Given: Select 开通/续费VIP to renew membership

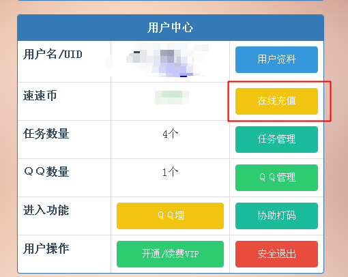Looking at the screenshot, I should [x=170, y=254].
